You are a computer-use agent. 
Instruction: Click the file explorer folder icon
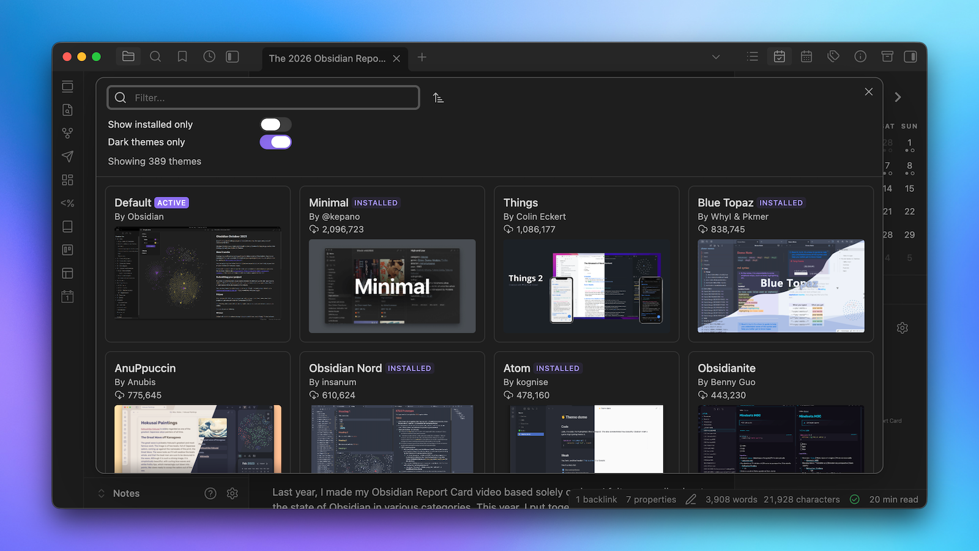pos(128,57)
